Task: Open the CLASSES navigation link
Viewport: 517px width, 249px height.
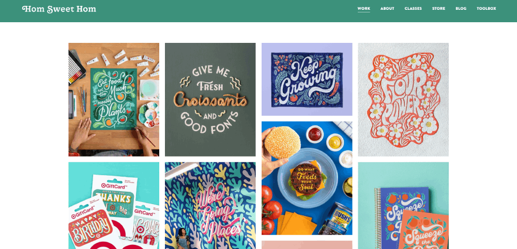Action: pyautogui.click(x=413, y=9)
